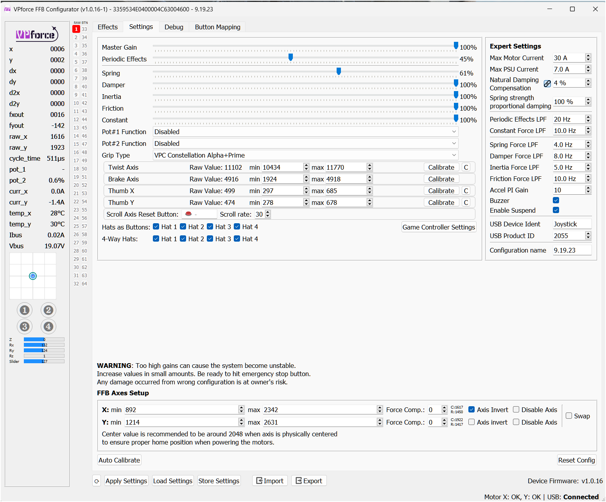The width and height of the screenshot is (606, 502).
Task: Open Game Controller Settings
Action: (439, 227)
